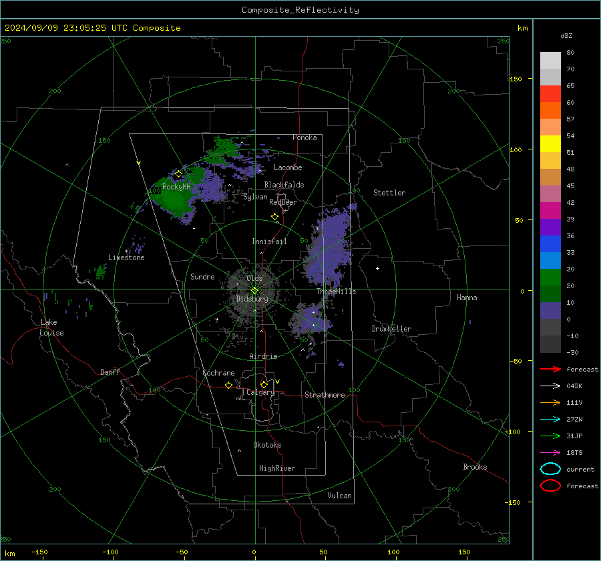The height and width of the screenshot is (561, 601).
Task: Click the Okotoks label
Action: tap(267, 445)
